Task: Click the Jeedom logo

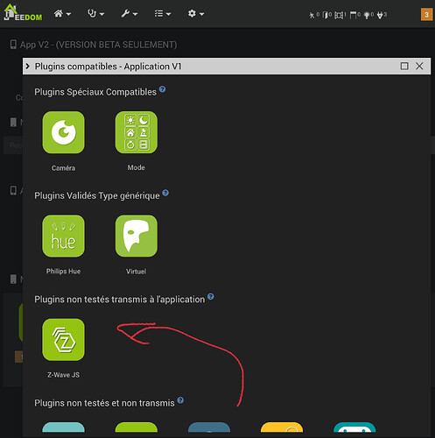Action: coord(23,13)
